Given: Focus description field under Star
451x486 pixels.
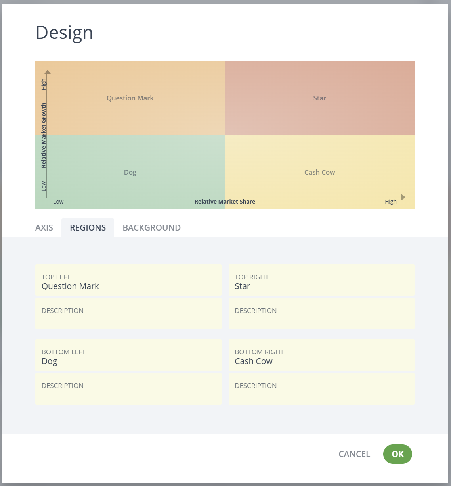Looking at the screenshot, I should point(321,313).
